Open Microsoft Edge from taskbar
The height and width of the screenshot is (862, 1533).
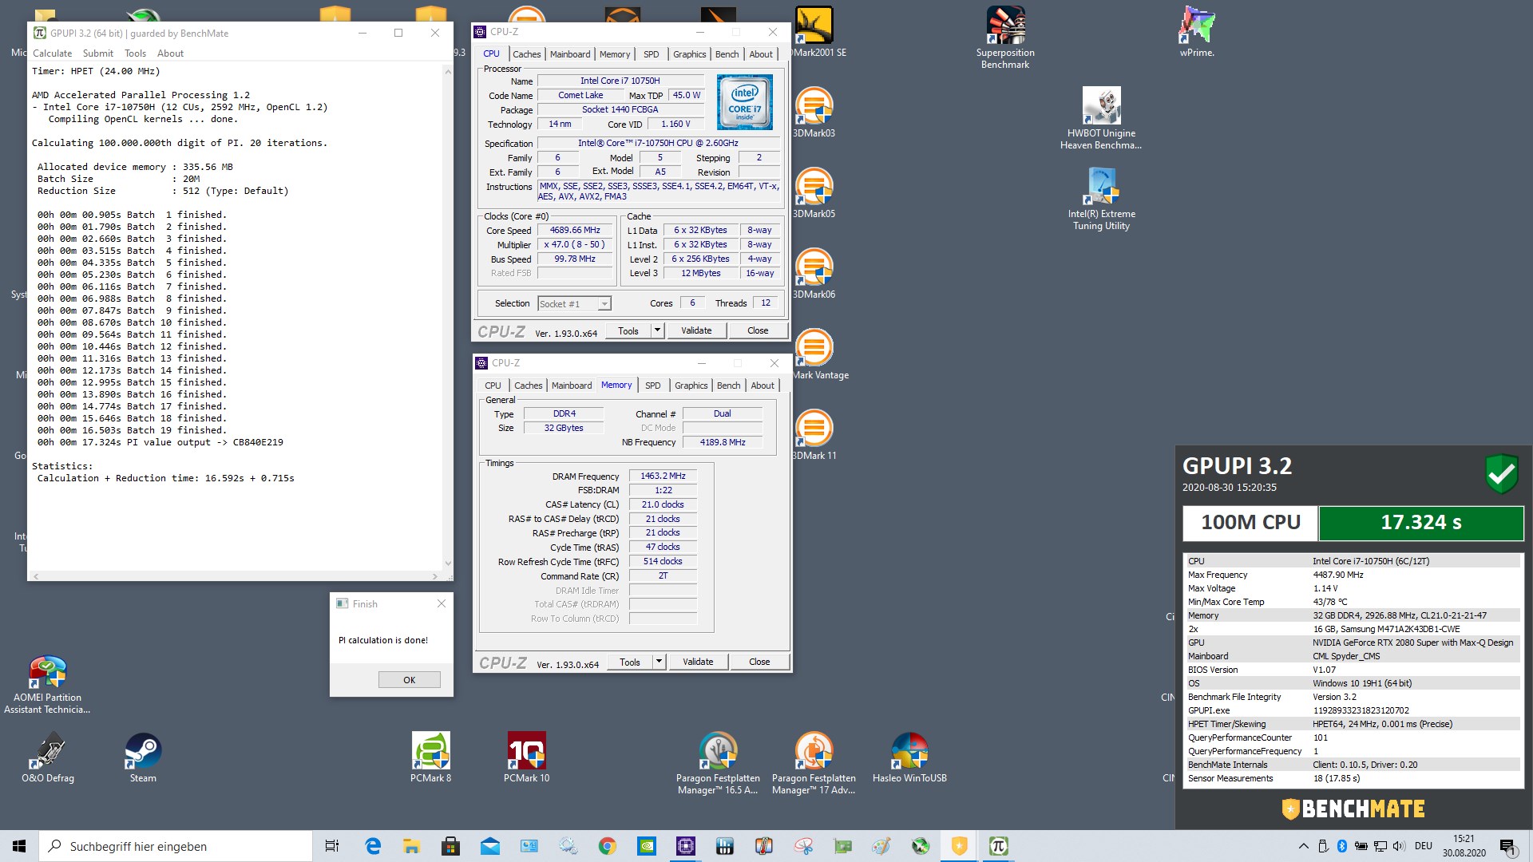click(373, 846)
